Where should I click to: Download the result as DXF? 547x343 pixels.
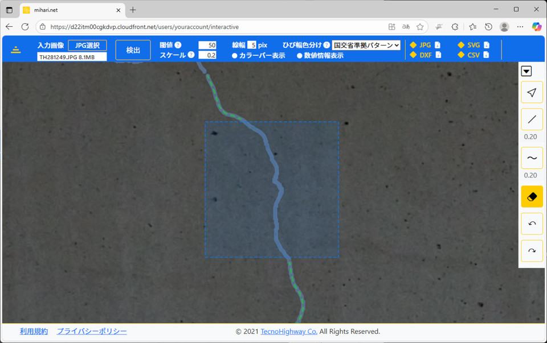[x=426, y=55]
